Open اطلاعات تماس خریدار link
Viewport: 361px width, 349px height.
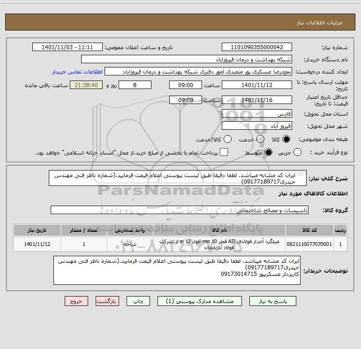[77, 72]
